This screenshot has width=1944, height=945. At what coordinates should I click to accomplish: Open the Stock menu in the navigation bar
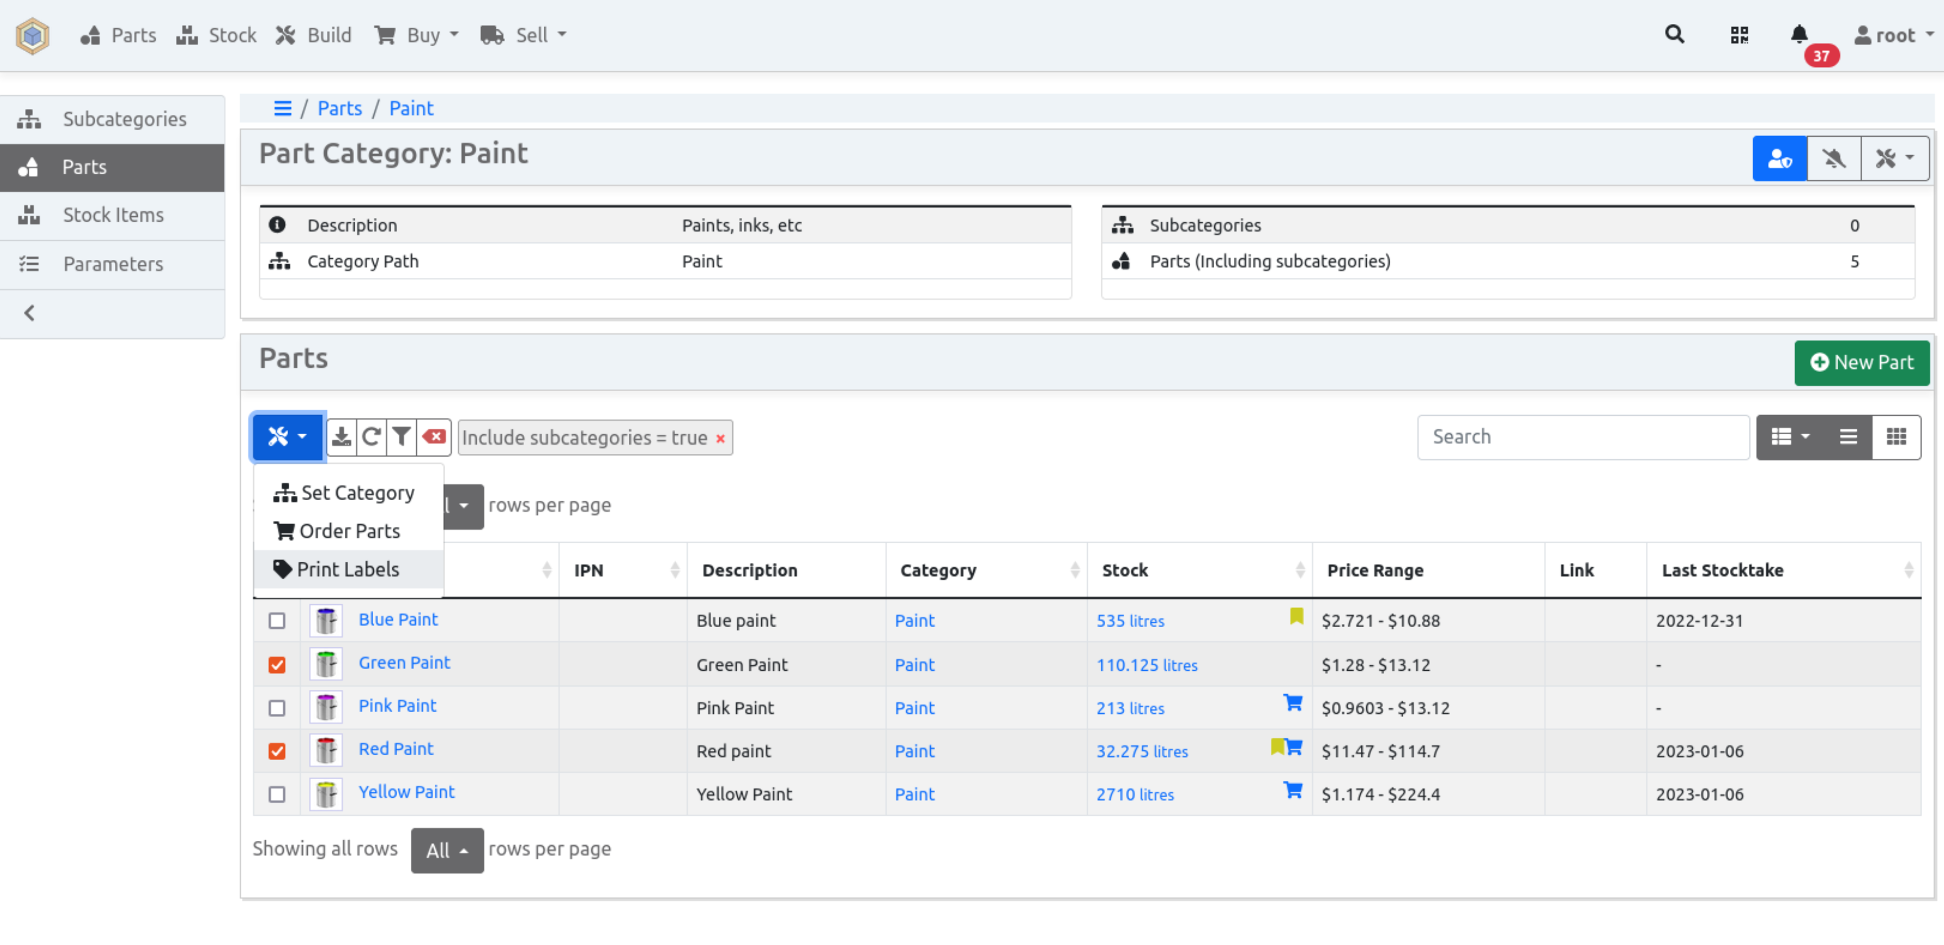[x=216, y=35]
